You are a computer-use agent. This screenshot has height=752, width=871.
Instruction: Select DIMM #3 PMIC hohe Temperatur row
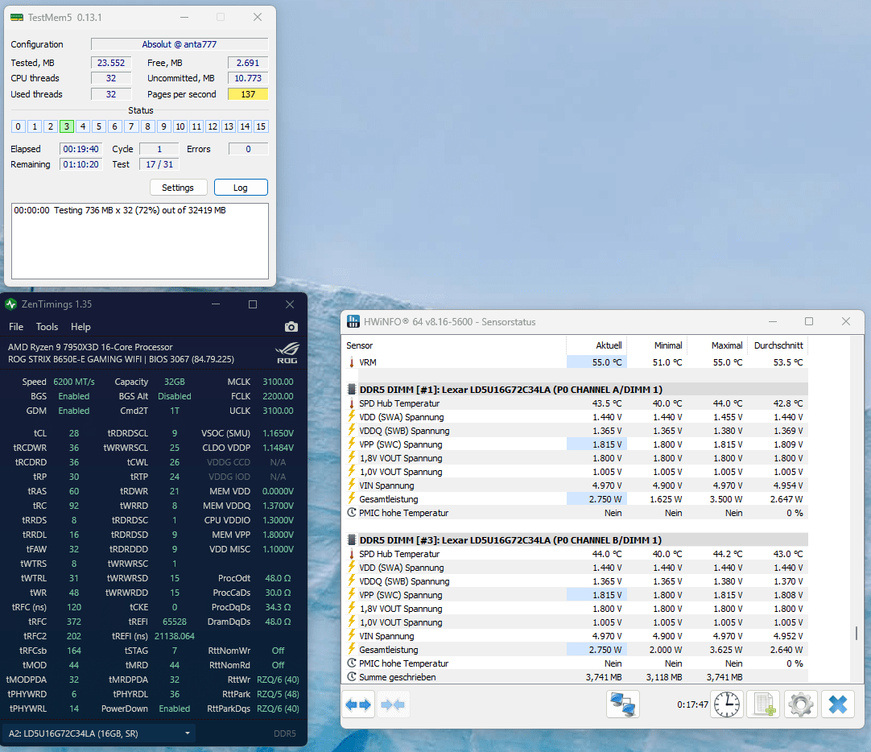coord(576,663)
